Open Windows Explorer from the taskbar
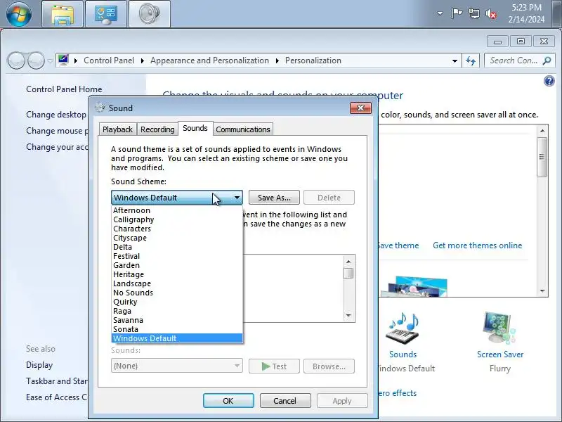The width and height of the screenshot is (562, 422). click(63, 14)
